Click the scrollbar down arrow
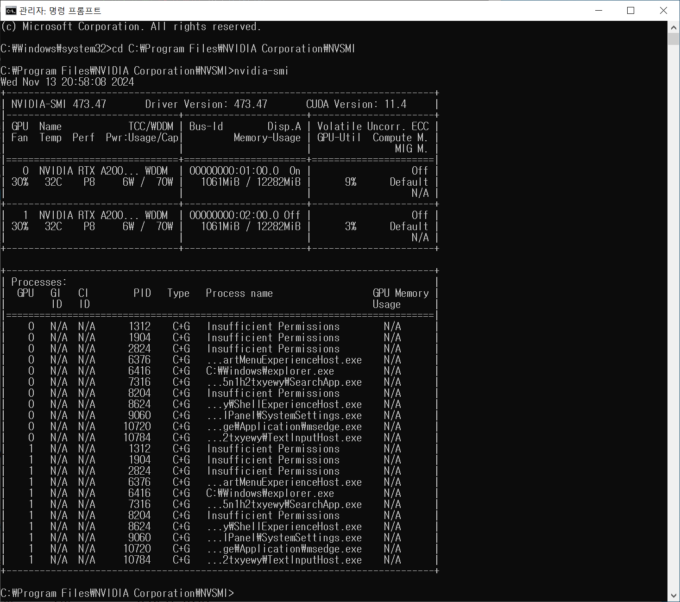The image size is (680, 602). [x=674, y=596]
